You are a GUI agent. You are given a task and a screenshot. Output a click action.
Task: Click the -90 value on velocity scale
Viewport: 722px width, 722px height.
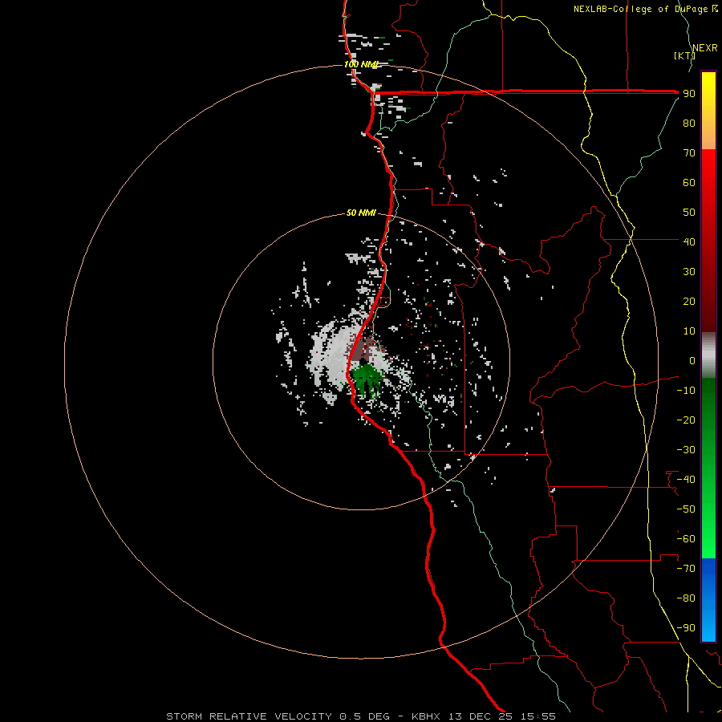(686, 628)
